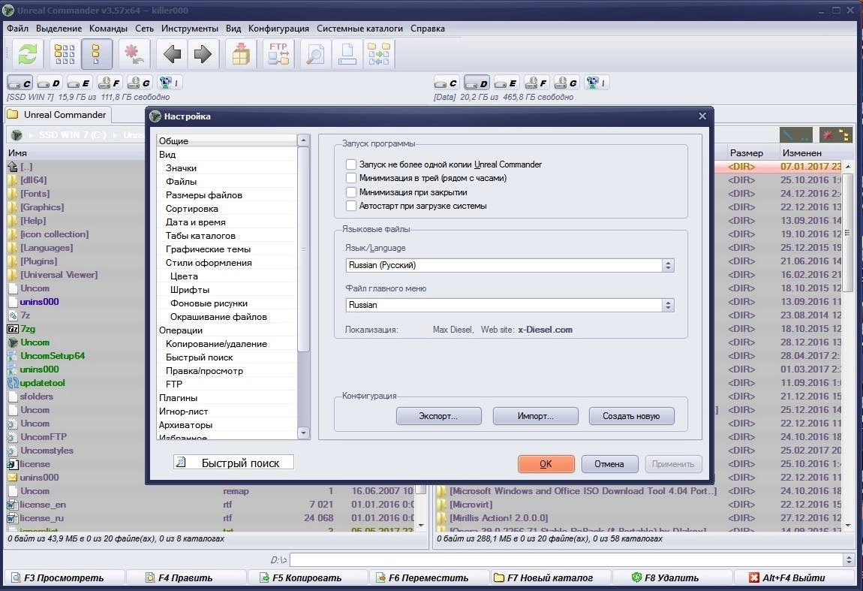Open the Конфигурация menu

pos(278,28)
